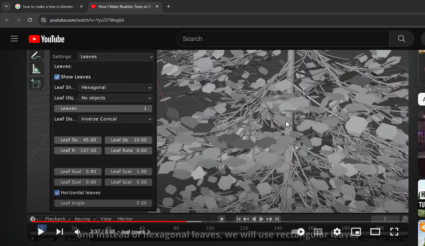Click the address bar URL
This screenshot has width=425, height=246.
87,20
